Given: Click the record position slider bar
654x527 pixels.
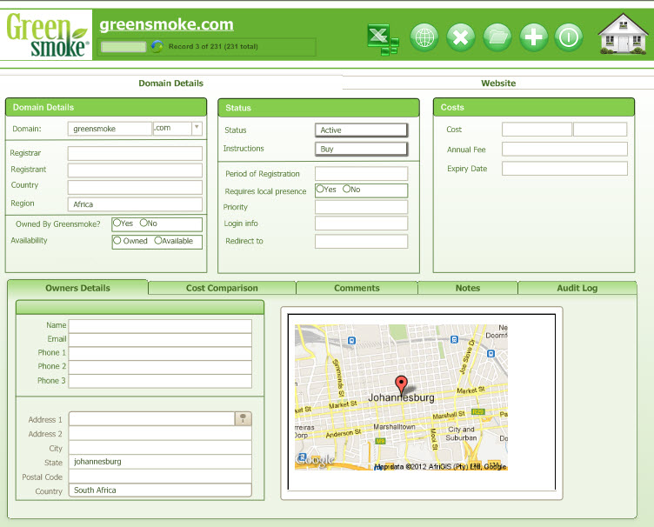Looking at the screenshot, I should click(x=123, y=47).
